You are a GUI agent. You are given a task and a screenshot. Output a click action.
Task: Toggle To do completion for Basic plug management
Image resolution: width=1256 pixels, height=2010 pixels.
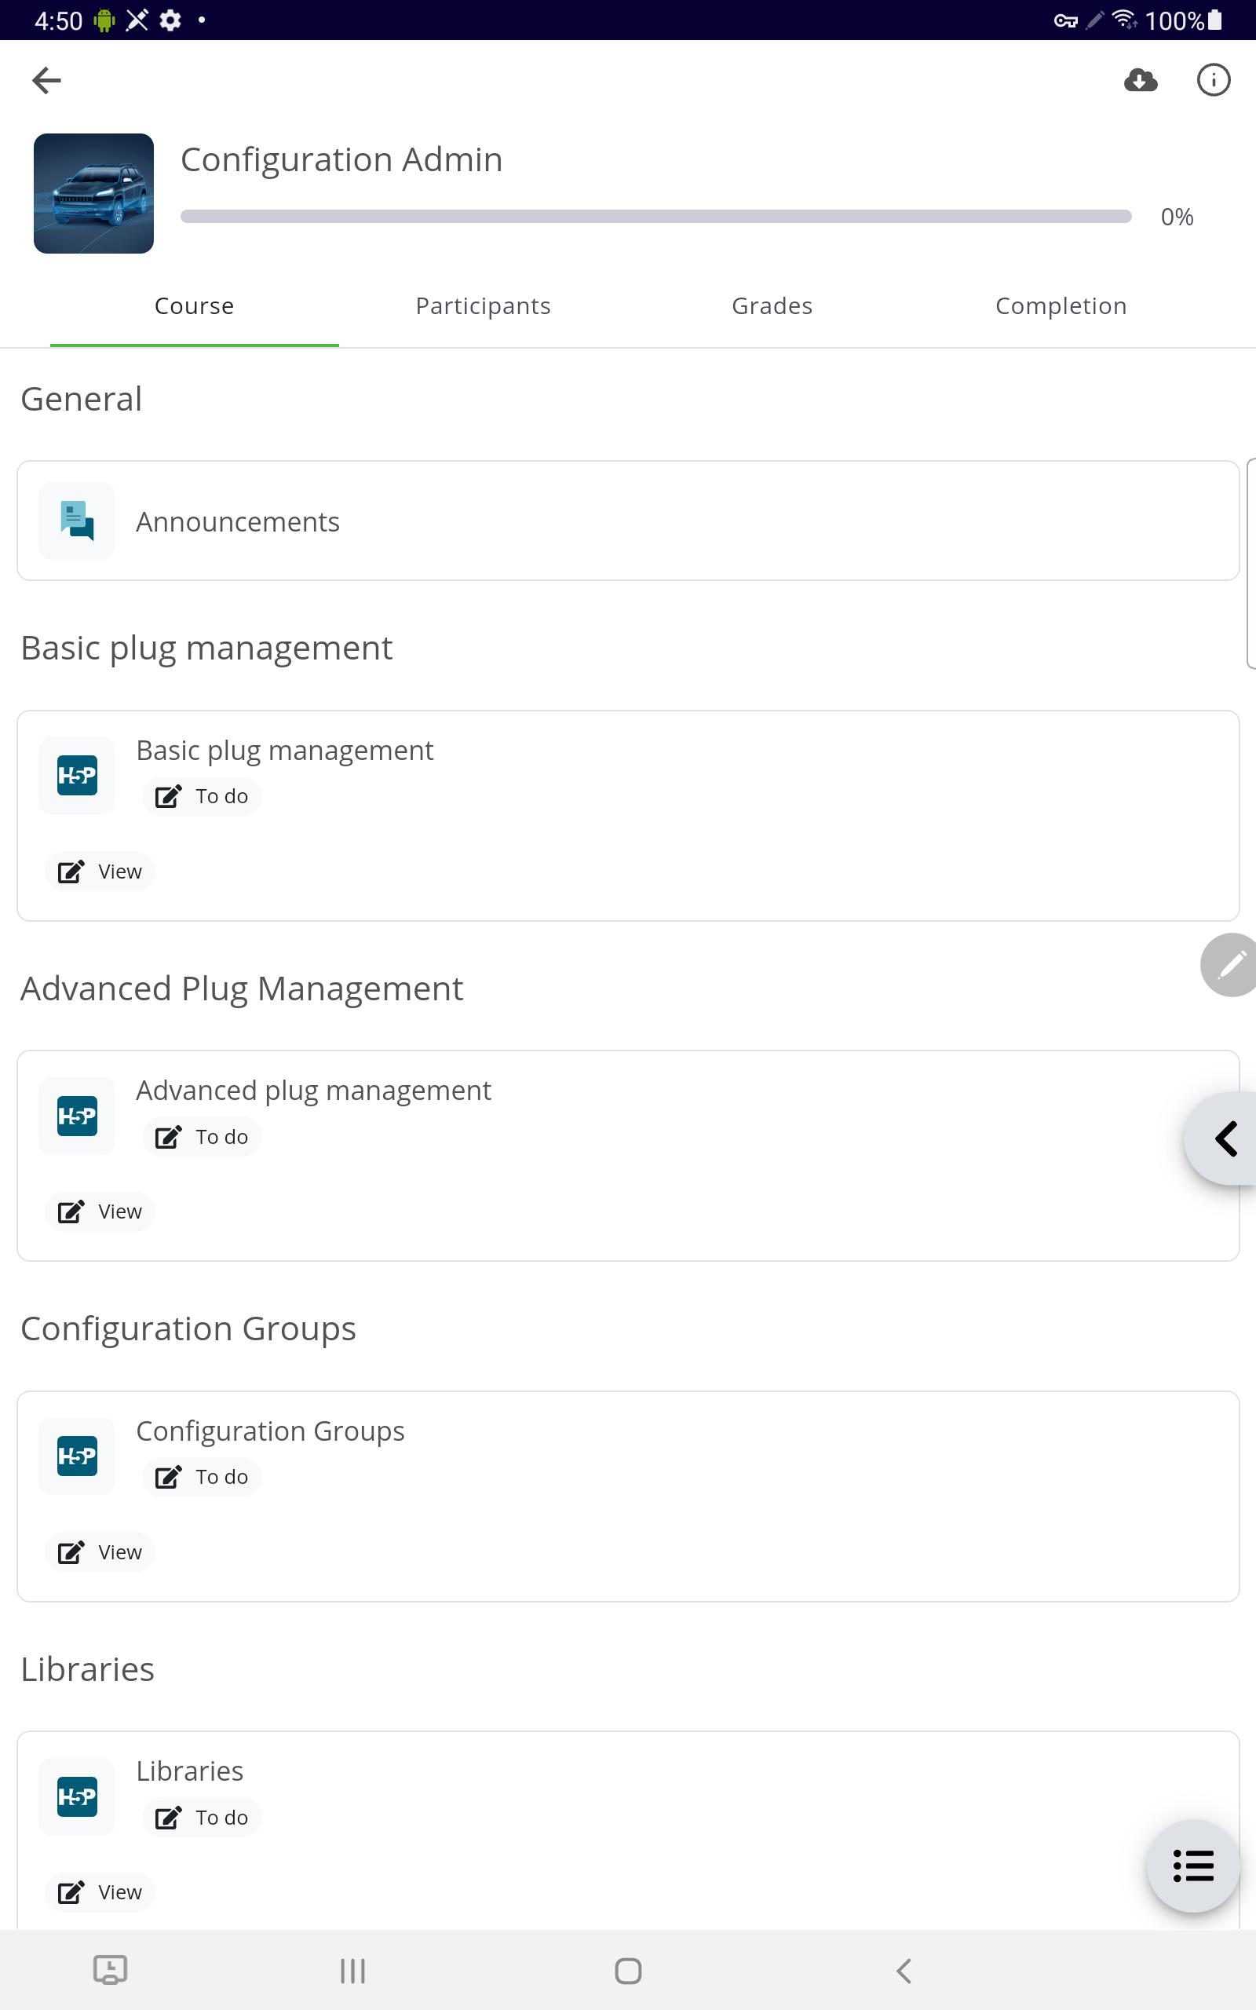click(x=202, y=796)
